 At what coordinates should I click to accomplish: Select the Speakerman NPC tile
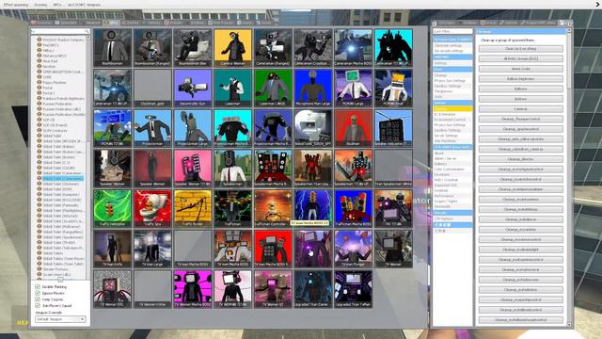232,169
